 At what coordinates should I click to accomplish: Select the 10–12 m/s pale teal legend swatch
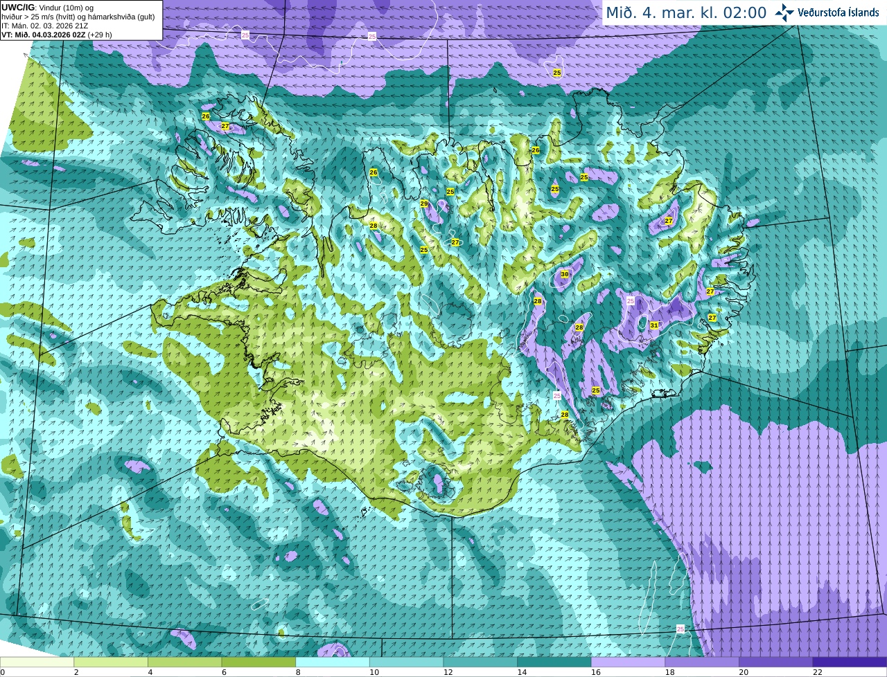pyautogui.click(x=407, y=662)
